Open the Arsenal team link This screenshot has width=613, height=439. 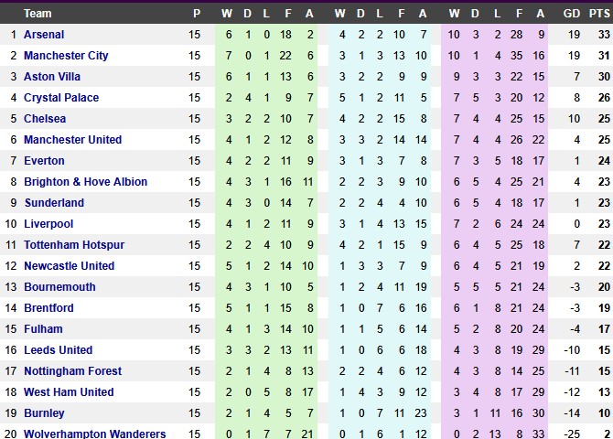pos(44,35)
